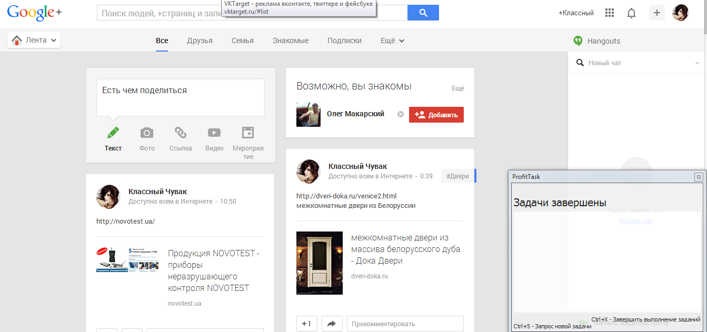Viewport: 707px width, 332px height.
Task: Expand the Новый чат dropdown arrow
Action: pos(697,64)
